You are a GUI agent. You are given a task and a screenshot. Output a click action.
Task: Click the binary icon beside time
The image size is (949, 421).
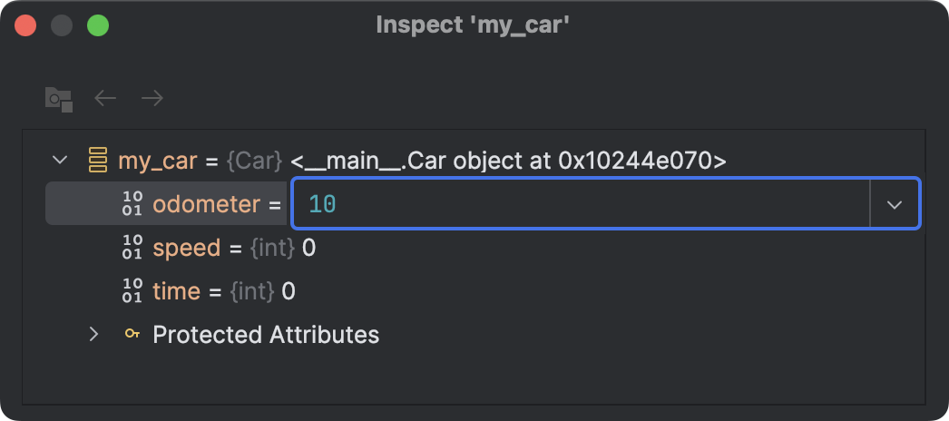(x=132, y=291)
